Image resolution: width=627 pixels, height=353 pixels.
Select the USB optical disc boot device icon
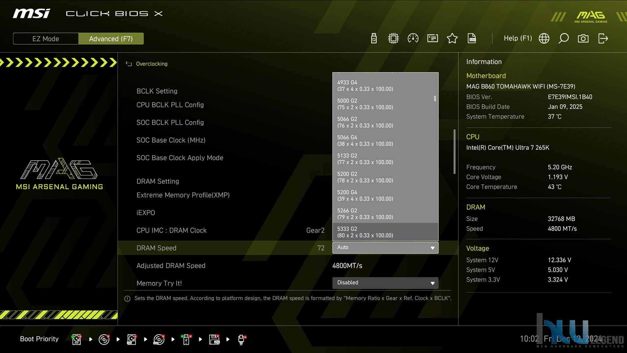(x=159, y=339)
